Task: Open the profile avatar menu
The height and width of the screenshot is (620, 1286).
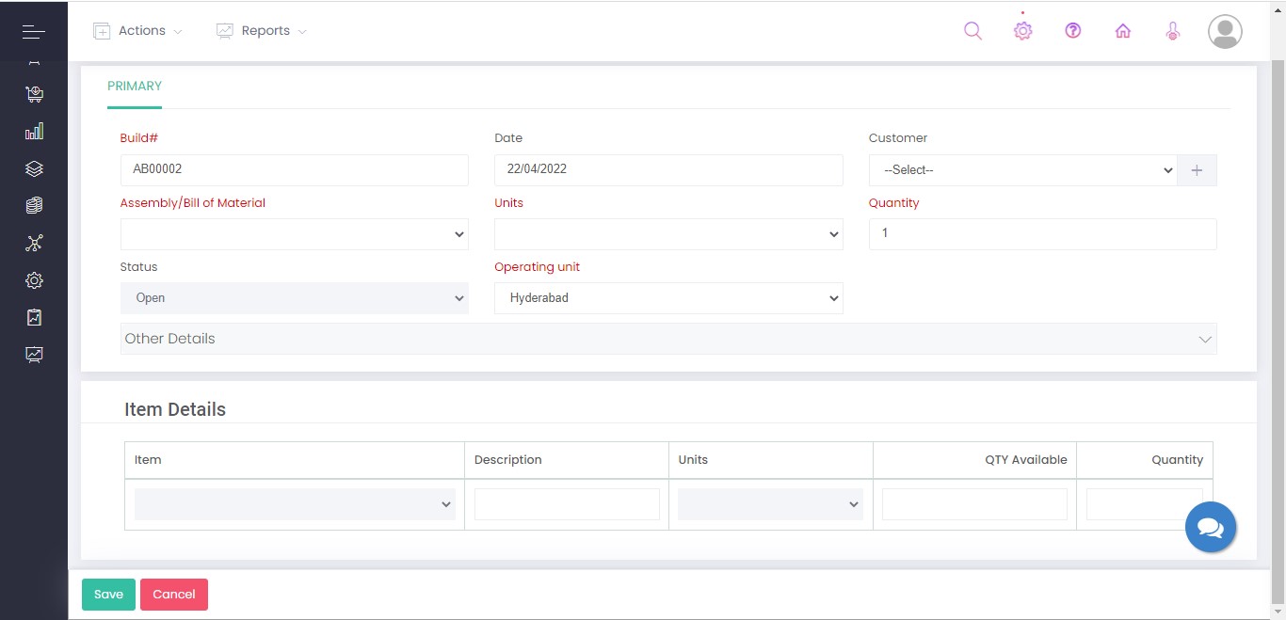Action: (1224, 31)
